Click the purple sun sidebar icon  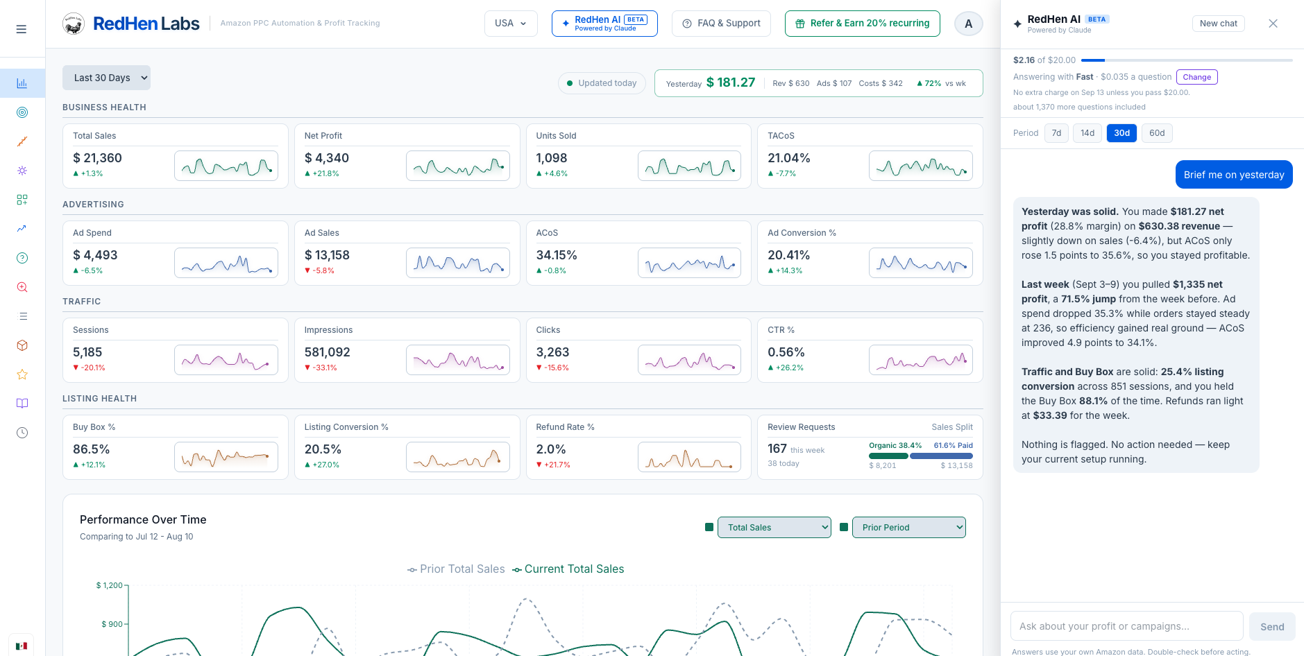click(22, 171)
